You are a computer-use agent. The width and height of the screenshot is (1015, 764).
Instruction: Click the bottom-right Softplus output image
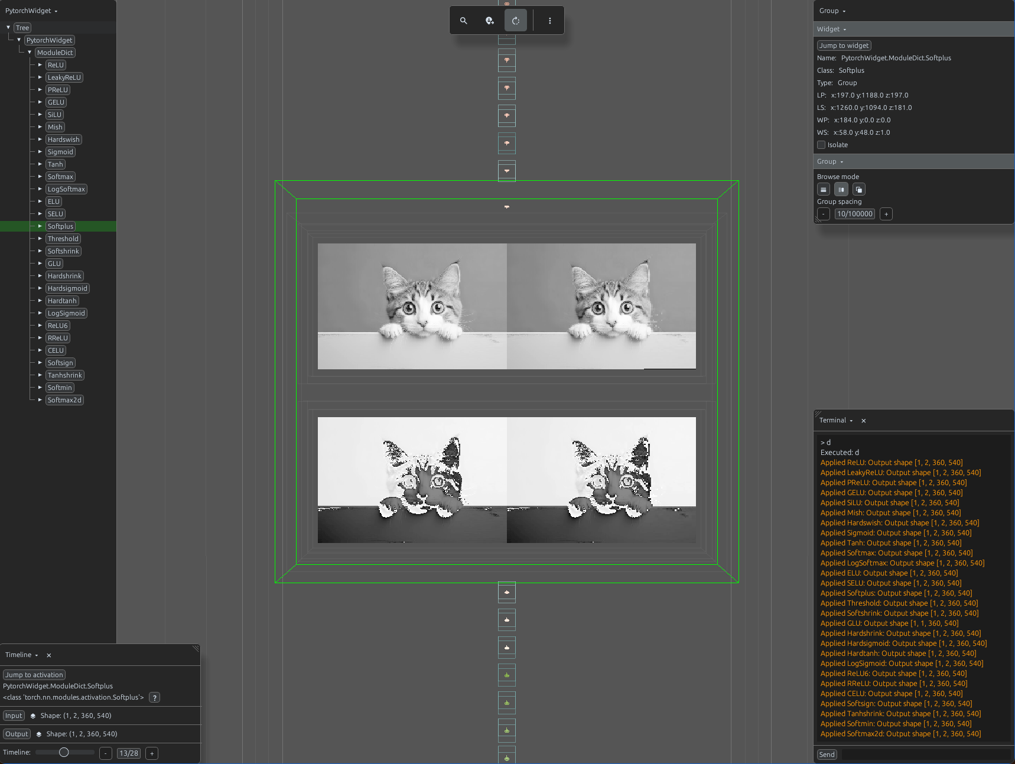click(601, 480)
